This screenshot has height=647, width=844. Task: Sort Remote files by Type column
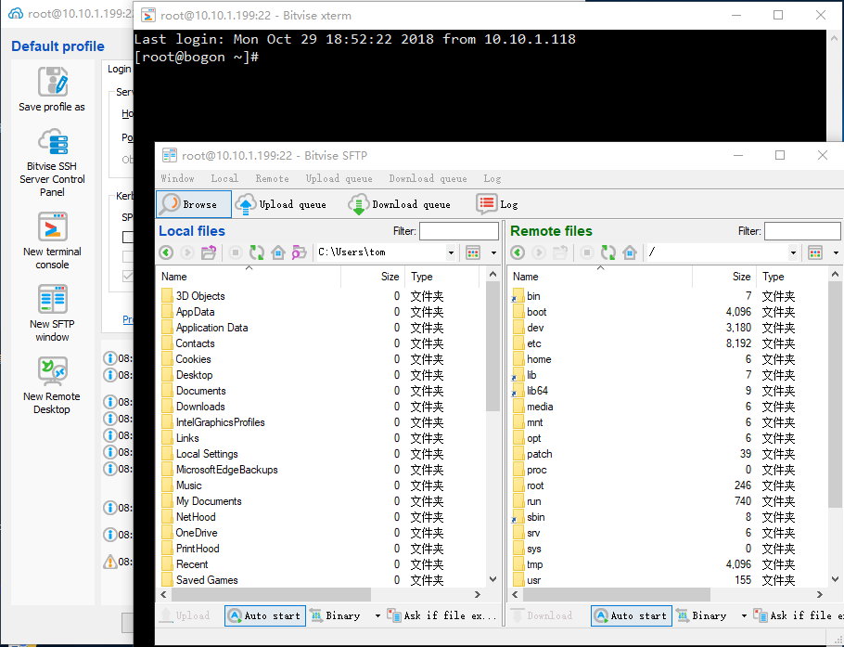coord(792,277)
